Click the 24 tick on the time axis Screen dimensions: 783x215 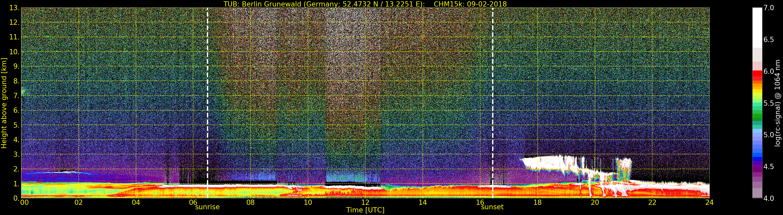(x=709, y=202)
